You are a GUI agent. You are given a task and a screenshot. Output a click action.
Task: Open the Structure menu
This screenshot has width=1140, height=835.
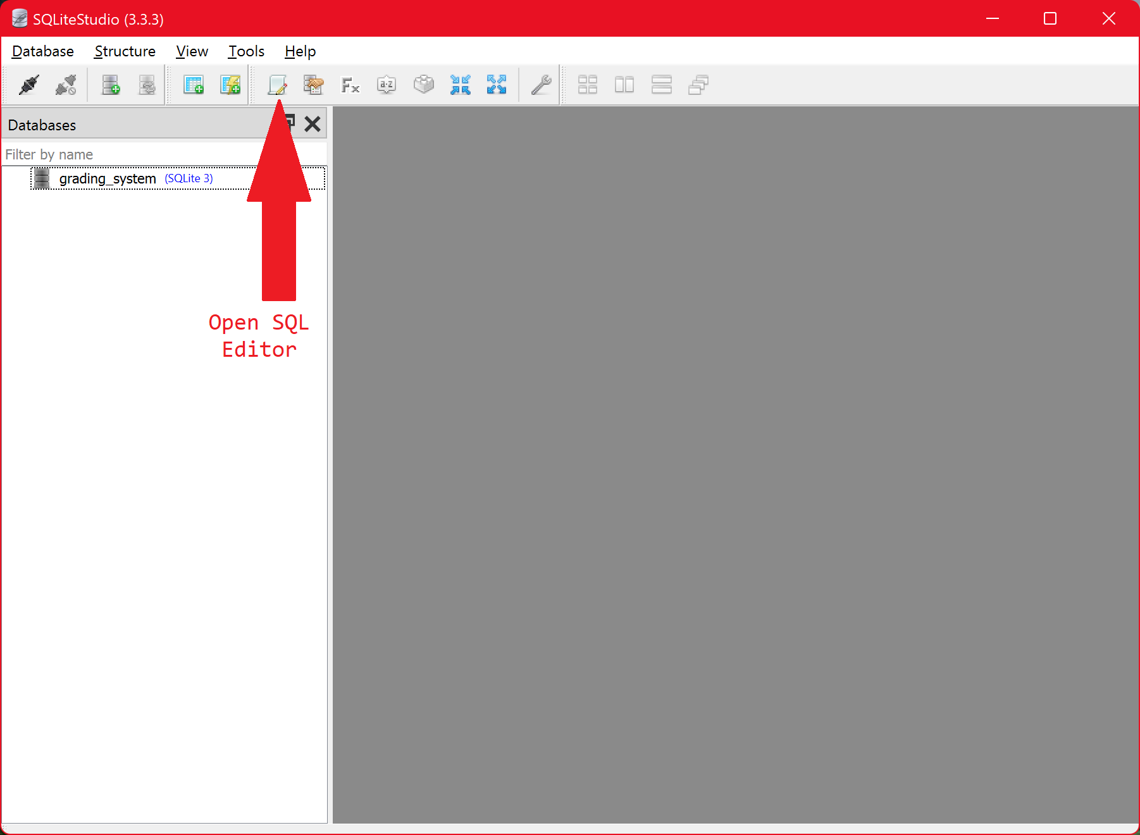coord(125,51)
